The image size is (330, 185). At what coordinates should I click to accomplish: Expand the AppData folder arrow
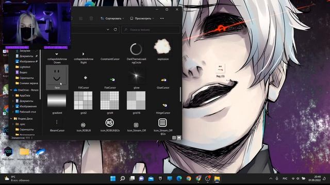click(x=13, y=96)
